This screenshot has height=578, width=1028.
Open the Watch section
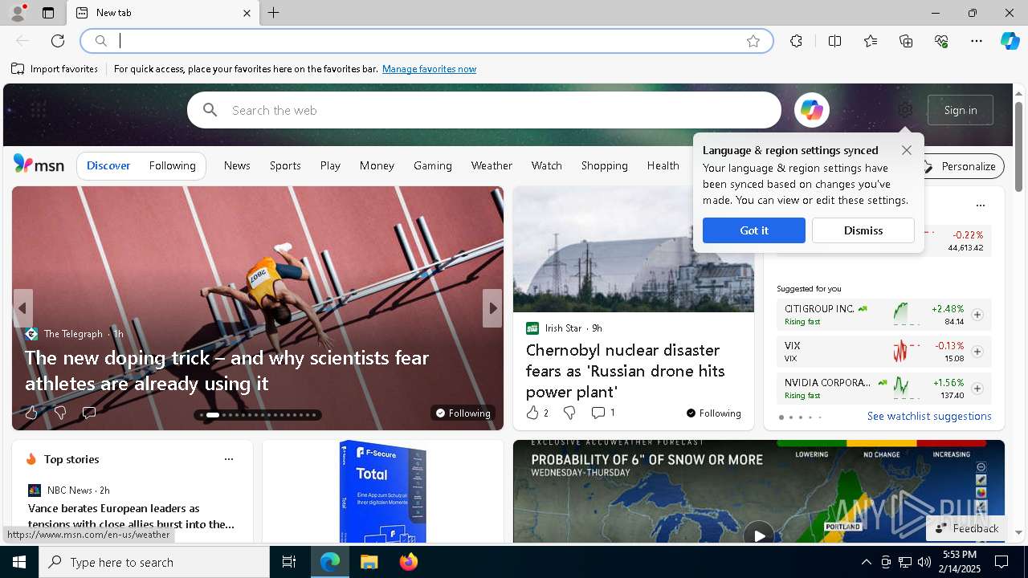546,165
